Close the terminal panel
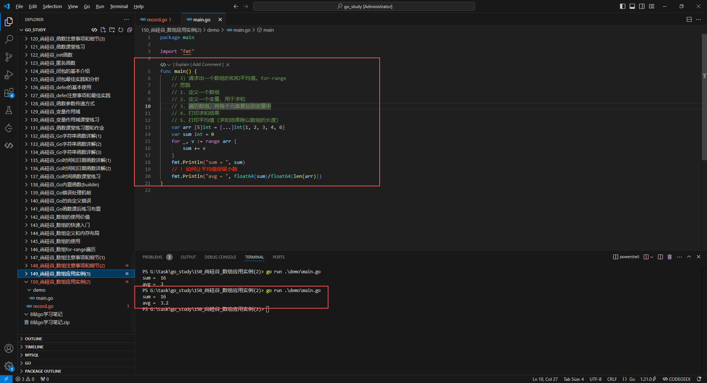 click(699, 257)
